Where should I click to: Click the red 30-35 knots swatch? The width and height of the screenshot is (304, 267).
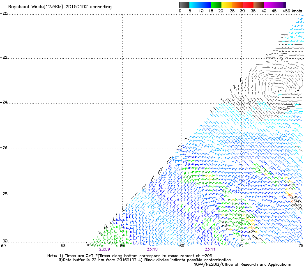tap(248, 5)
